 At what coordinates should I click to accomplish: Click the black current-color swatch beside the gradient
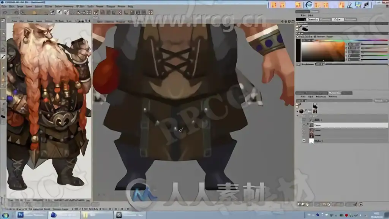click(x=298, y=51)
